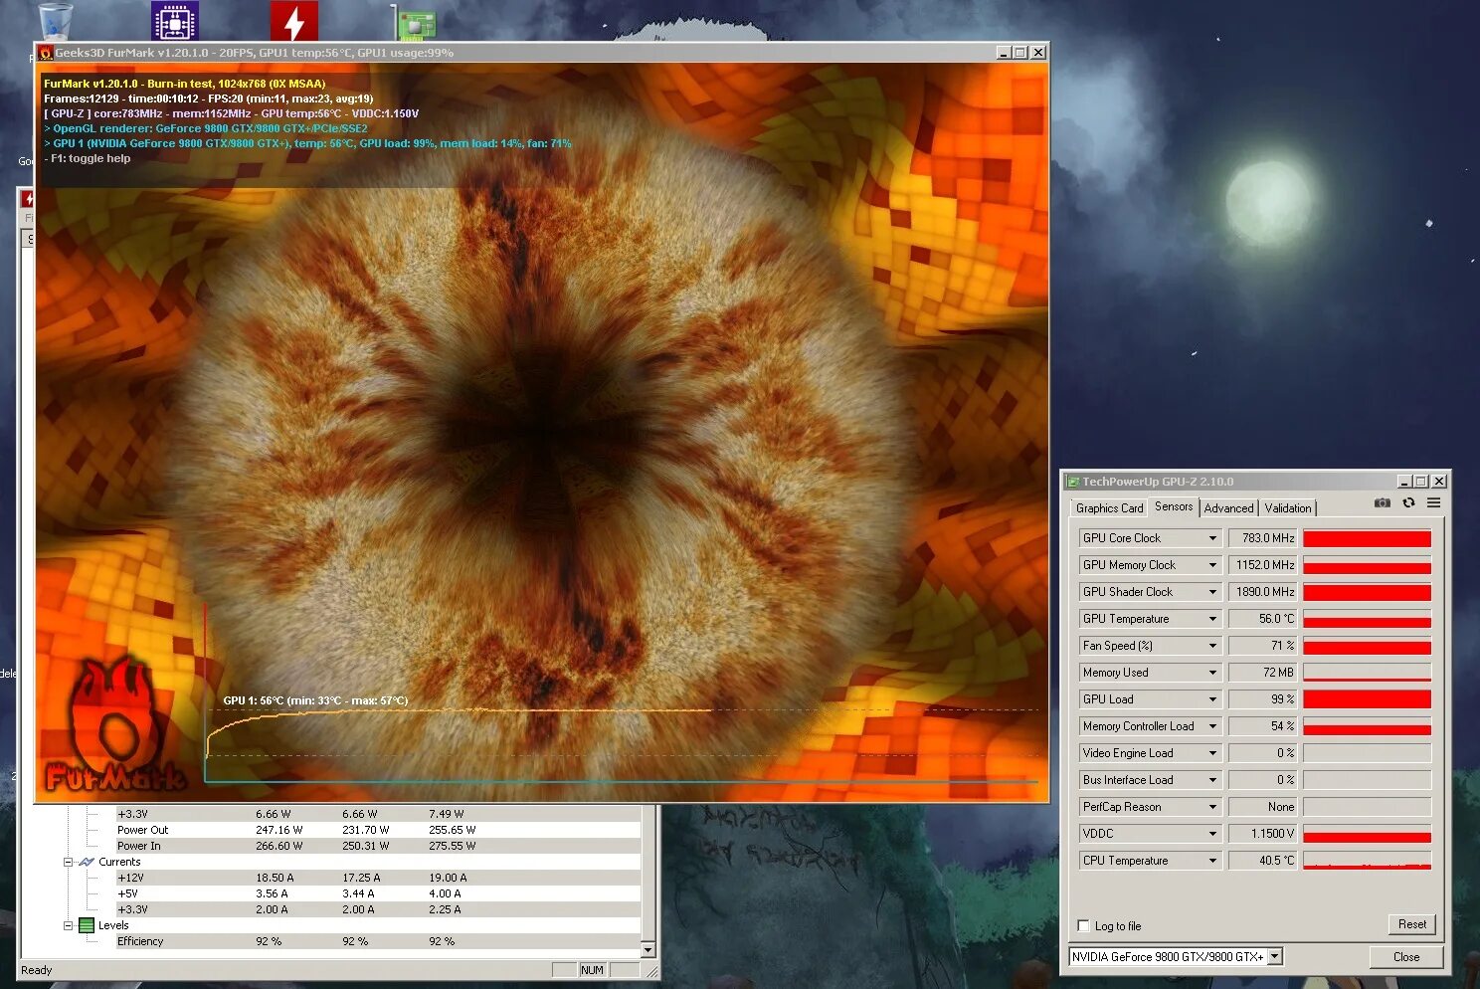Screen dimensions: 1480x989
Task: Click the Ready status bar text
Action: [37, 970]
